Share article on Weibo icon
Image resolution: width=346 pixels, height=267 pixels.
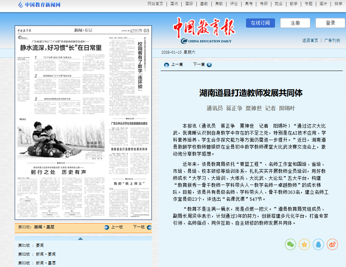pos(332,244)
